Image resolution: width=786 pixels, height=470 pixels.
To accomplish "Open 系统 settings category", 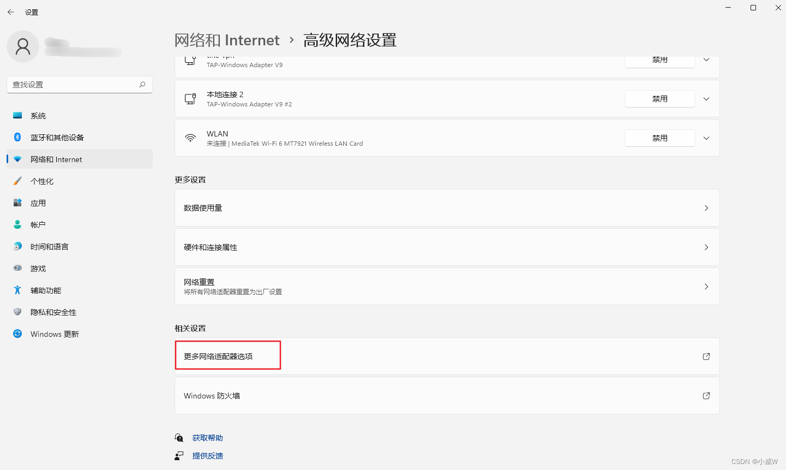I will (80, 116).
